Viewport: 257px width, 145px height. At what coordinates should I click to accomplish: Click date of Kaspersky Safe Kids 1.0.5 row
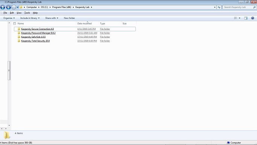coord(87,37)
